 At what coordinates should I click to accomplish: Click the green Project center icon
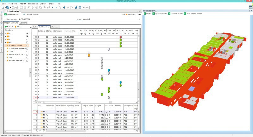[5, 15]
